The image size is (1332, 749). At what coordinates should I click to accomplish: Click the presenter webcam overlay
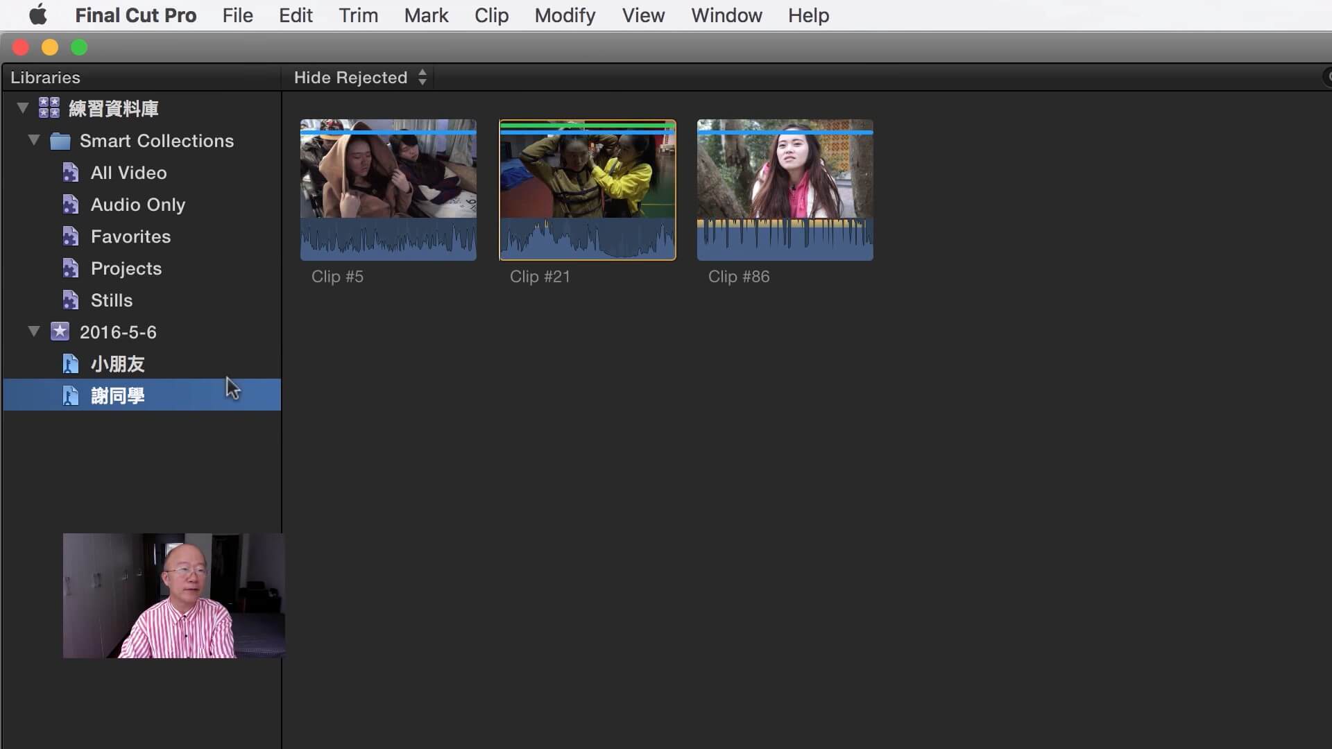(173, 596)
